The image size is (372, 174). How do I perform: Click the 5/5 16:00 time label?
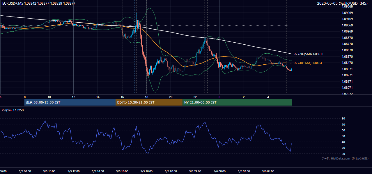click(x=122, y=171)
